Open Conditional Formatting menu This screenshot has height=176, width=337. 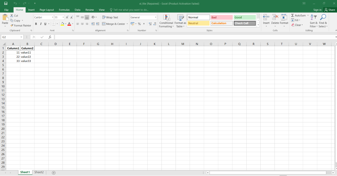pyautogui.click(x=166, y=21)
